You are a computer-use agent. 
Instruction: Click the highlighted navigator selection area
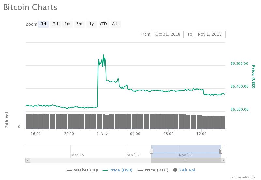coord(186,151)
